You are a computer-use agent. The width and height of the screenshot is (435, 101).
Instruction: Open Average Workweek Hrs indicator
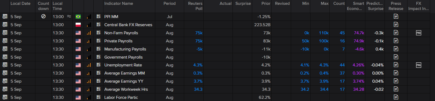(126, 89)
